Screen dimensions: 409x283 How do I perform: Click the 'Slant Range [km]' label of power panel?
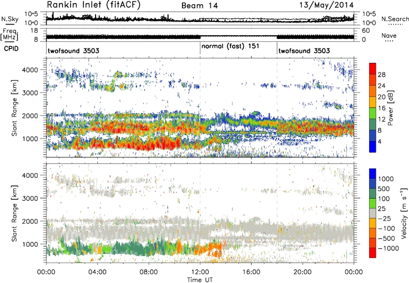(x=14, y=108)
